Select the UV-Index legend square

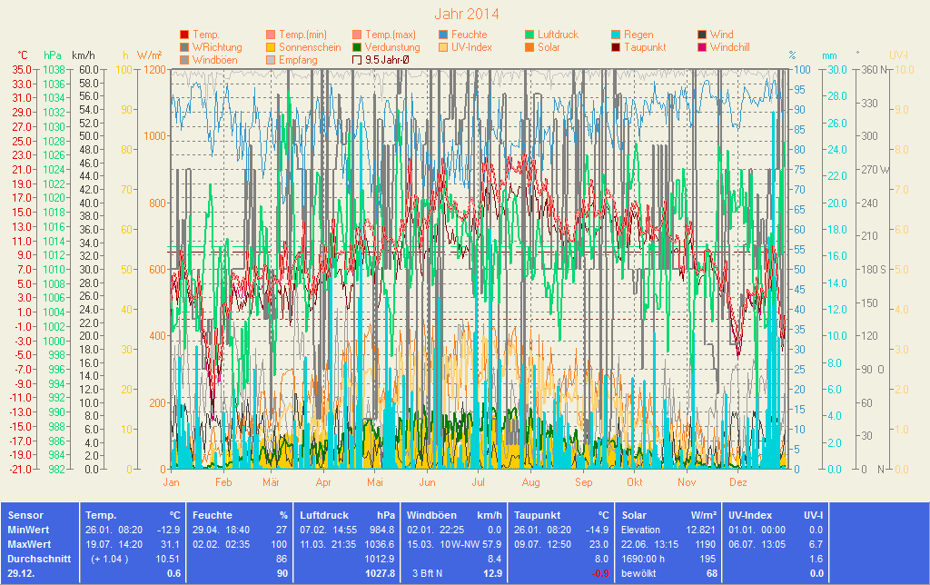[443, 47]
